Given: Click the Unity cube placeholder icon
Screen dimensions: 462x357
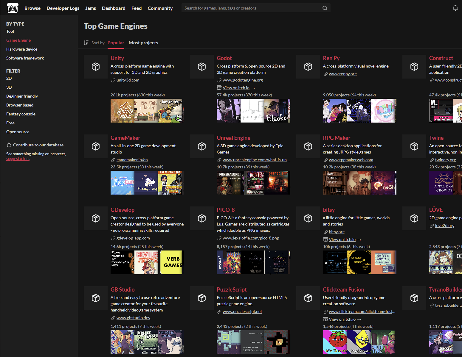Looking at the screenshot, I should (x=96, y=67).
